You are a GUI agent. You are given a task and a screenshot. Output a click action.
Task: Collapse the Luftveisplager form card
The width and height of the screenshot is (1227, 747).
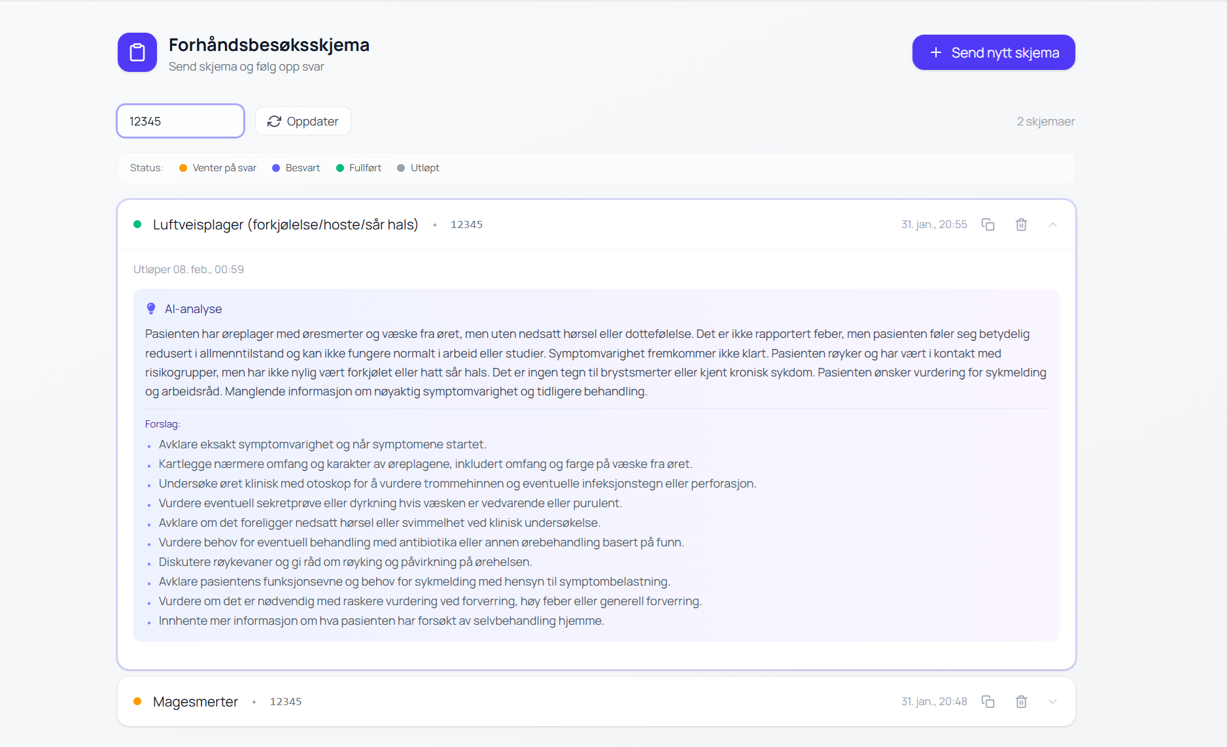[1052, 225]
